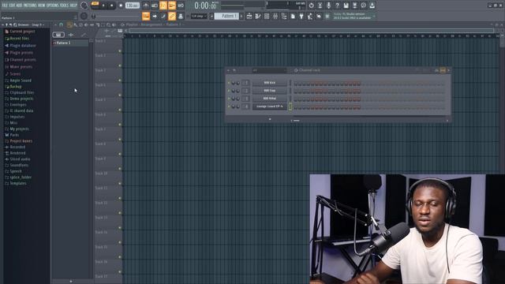Toggle the recording countdown icon
This screenshot has width=505, height=284.
163,6
